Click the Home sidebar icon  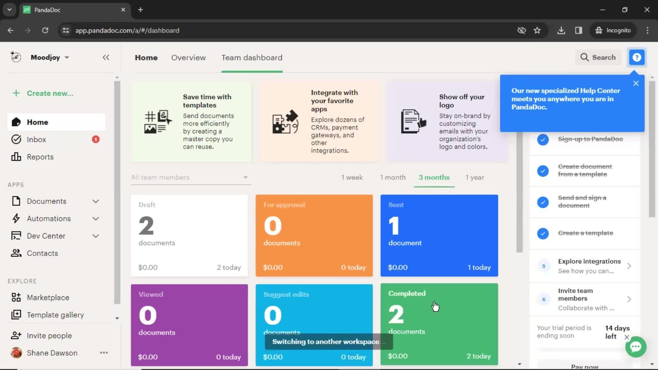(16, 122)
